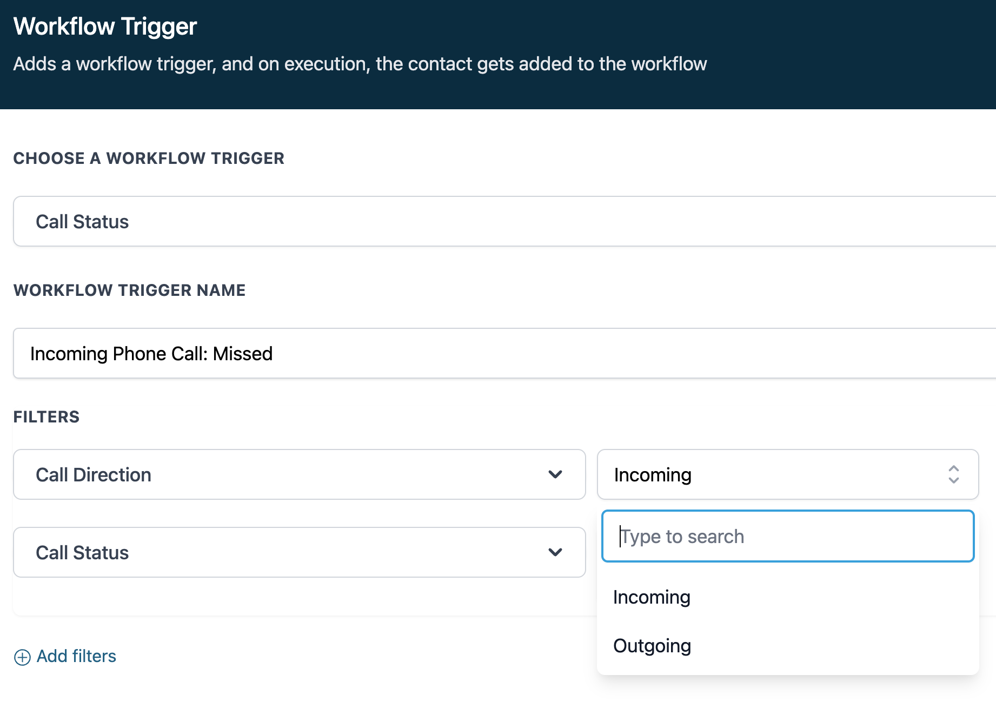Open the Call Direction filter dropdown
This screenshot has height=701, width=996.
coord(298,474)
